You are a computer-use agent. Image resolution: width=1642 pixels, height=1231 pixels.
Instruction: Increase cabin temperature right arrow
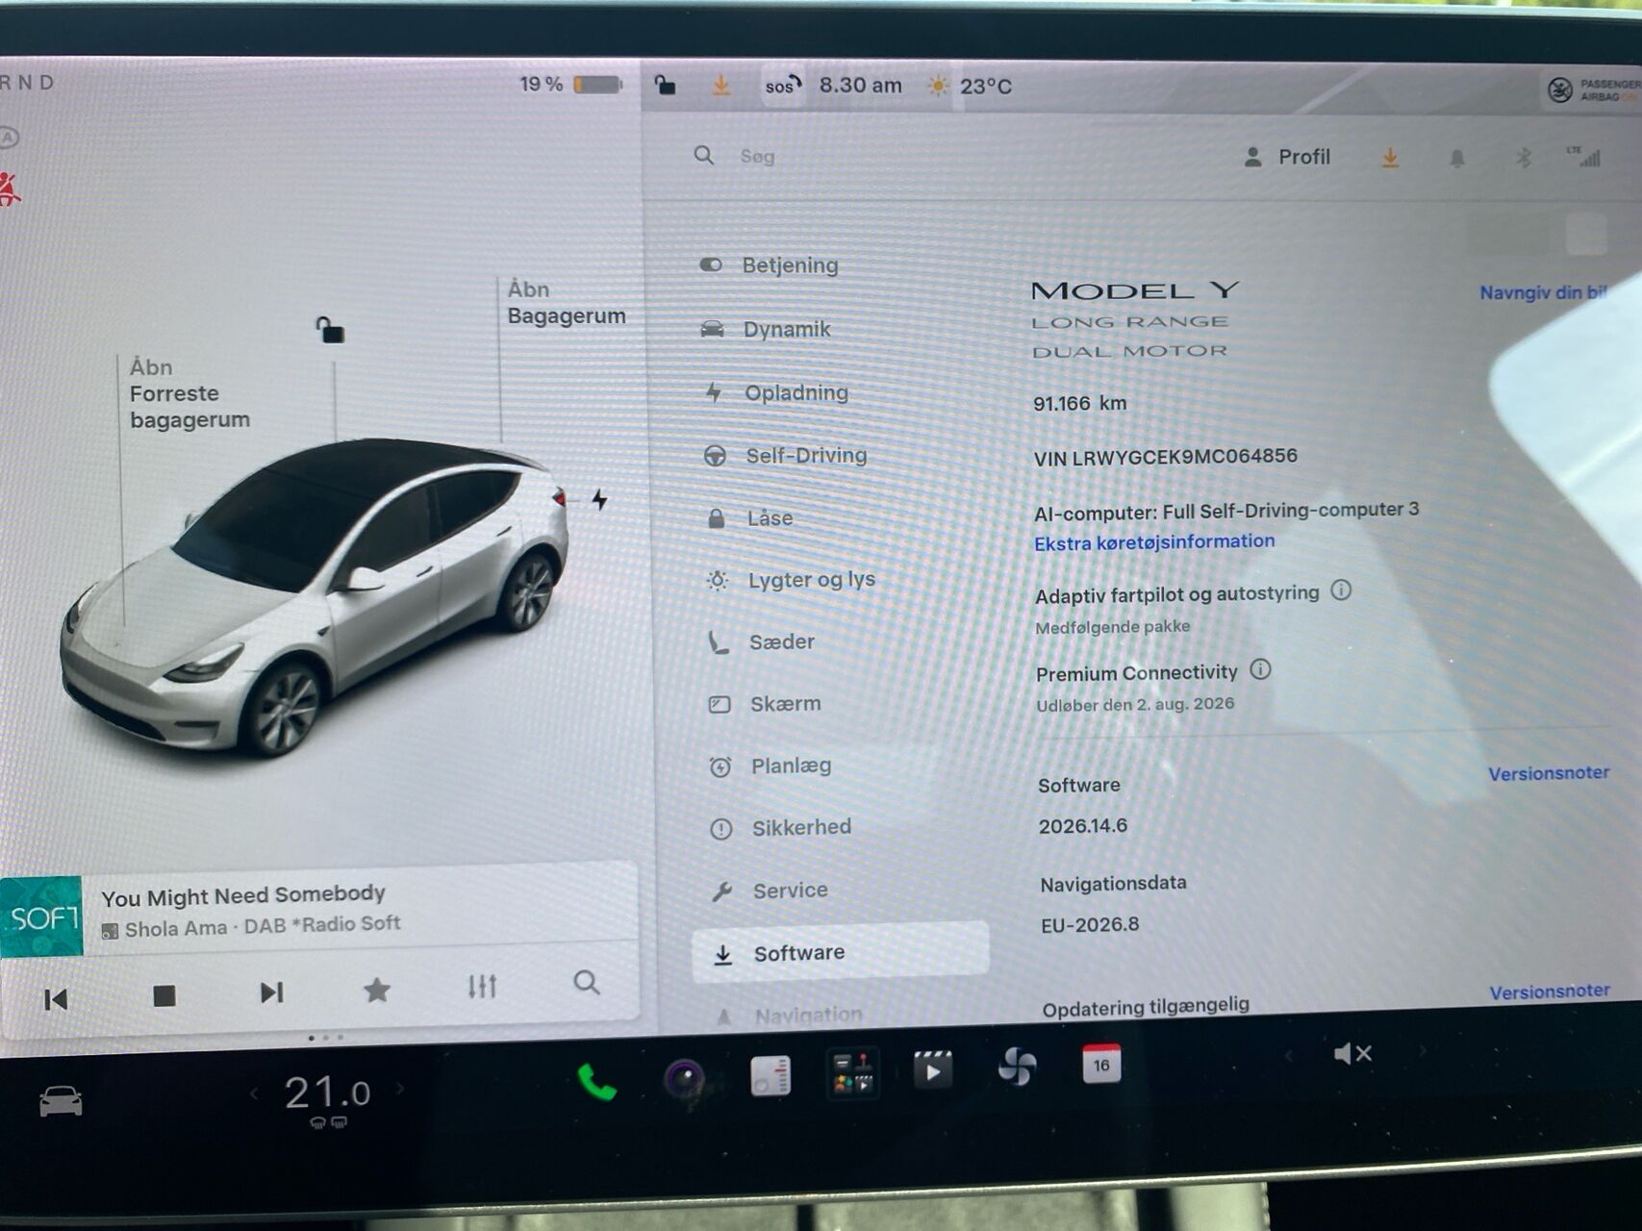click(400, 1089)
